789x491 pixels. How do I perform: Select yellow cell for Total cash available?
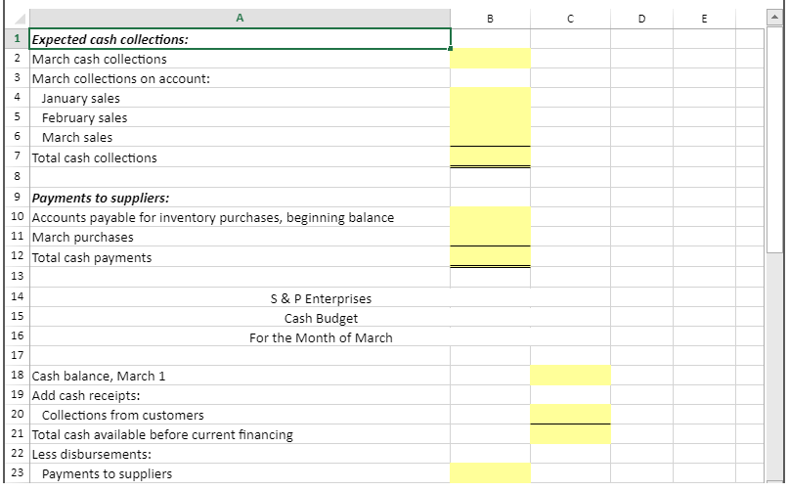point(570,434)
